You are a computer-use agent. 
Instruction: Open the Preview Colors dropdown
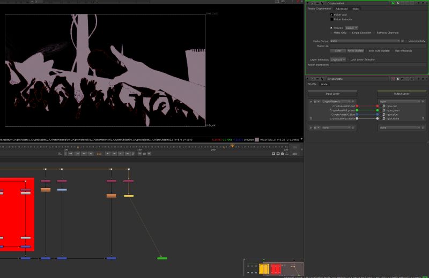coord(351,28)
